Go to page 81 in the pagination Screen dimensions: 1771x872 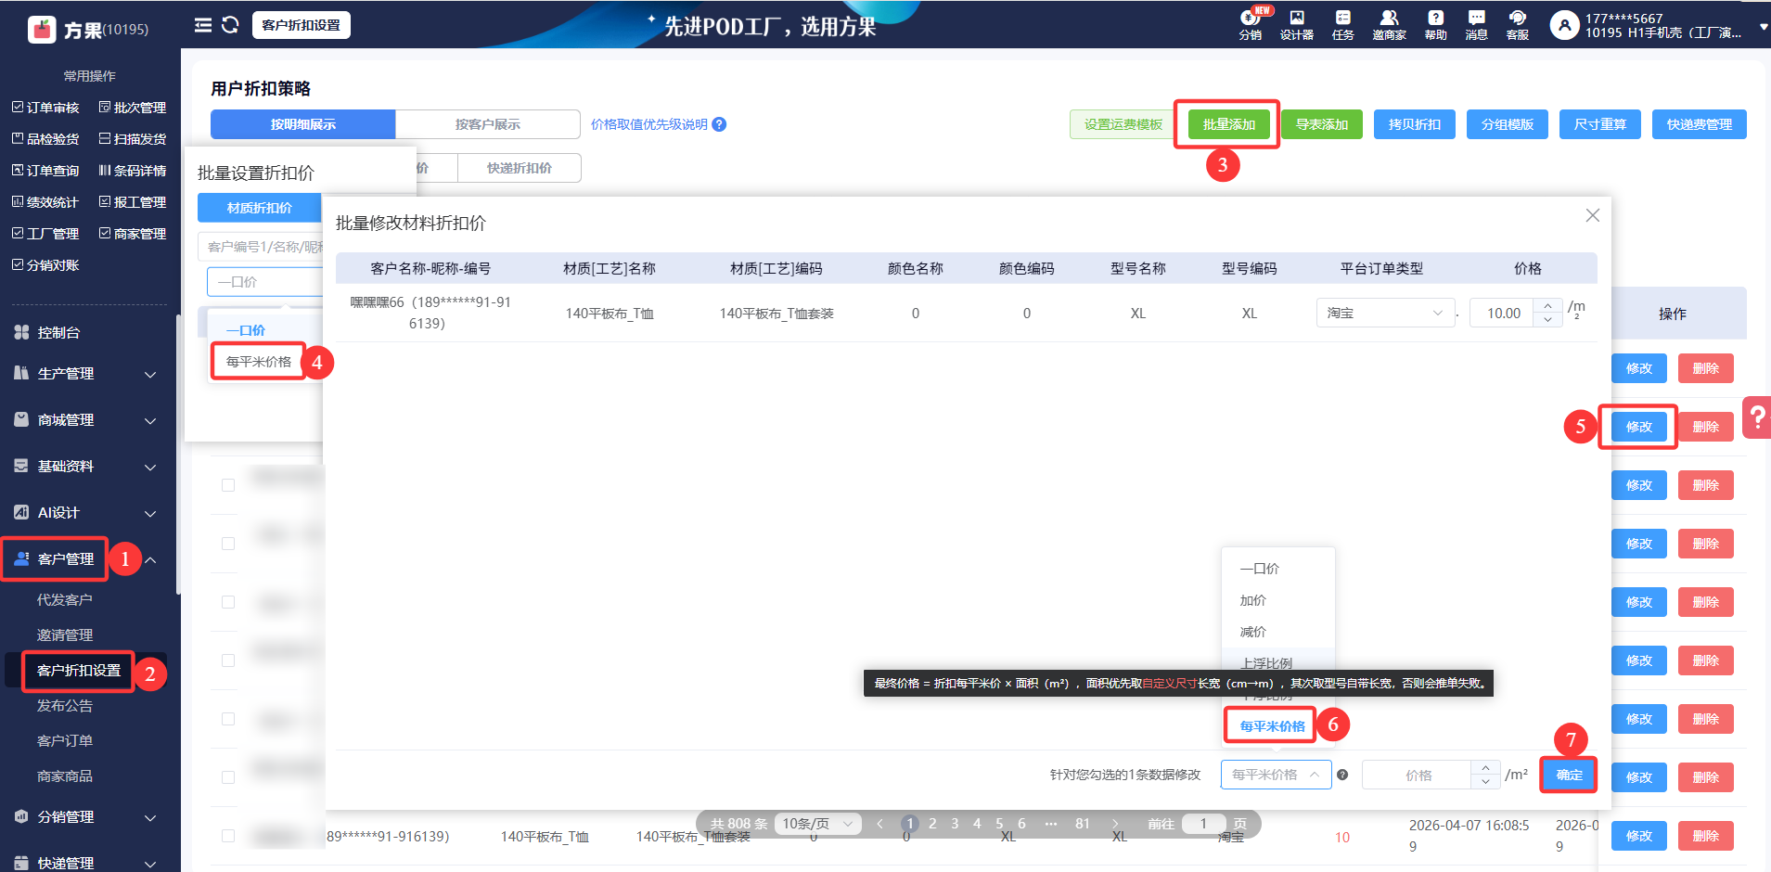point(1083,824)
